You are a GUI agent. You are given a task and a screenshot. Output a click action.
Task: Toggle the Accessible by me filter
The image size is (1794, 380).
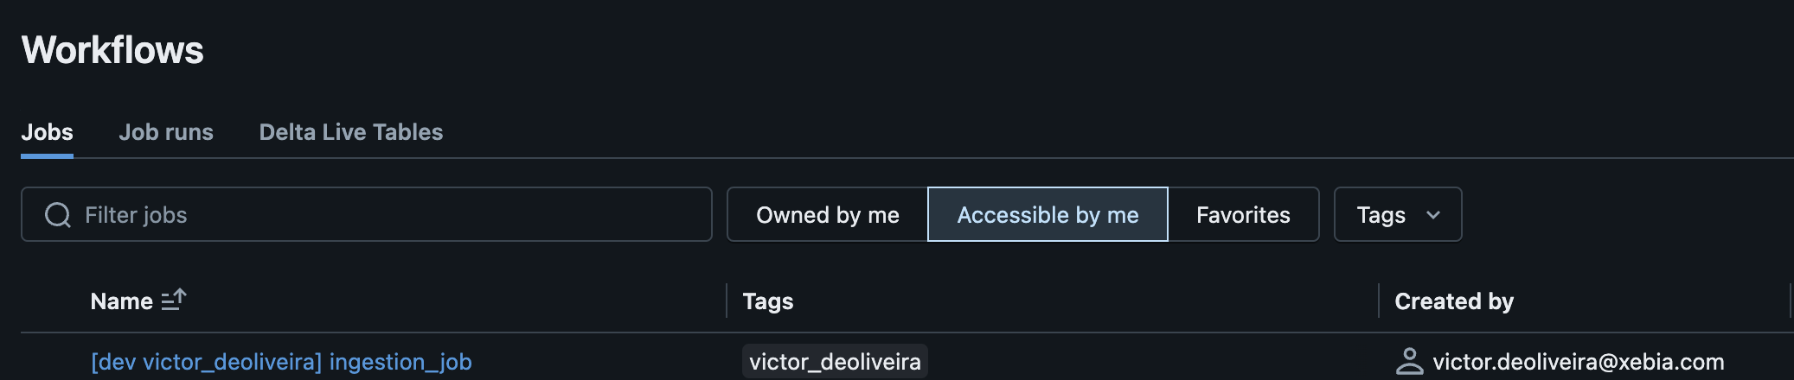click(x=1048, y=214)
